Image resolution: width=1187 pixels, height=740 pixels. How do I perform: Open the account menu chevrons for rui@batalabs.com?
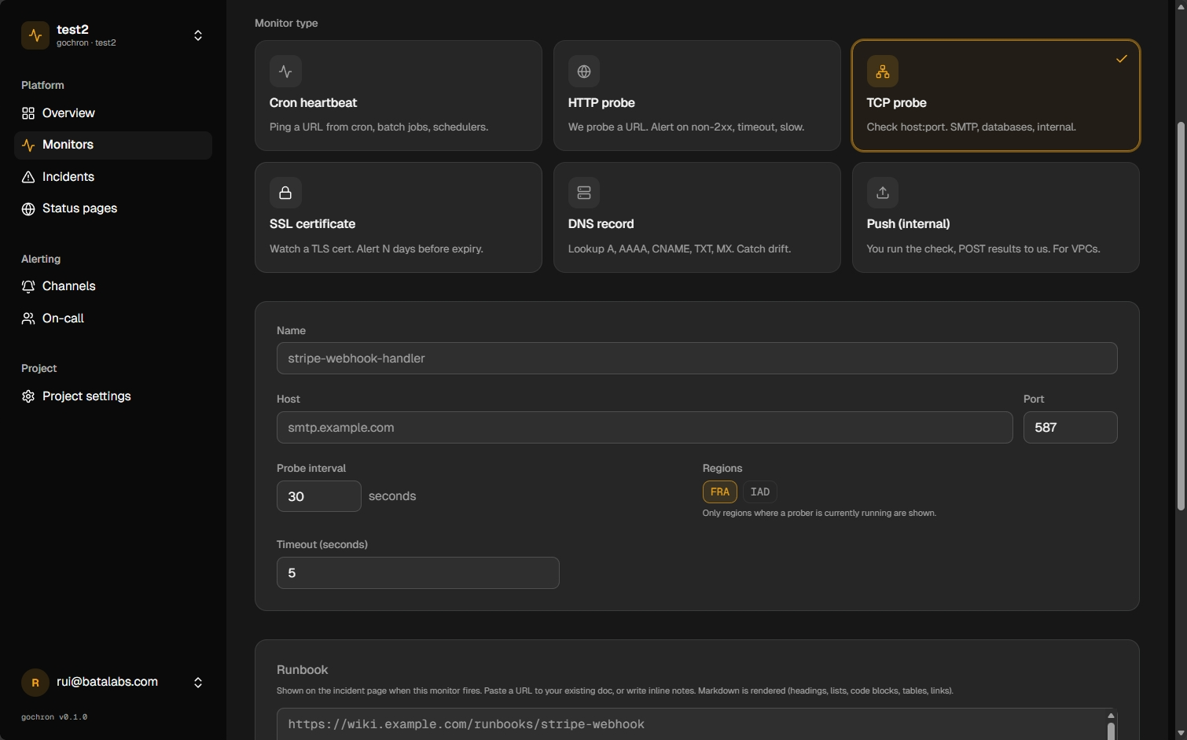click(198, 683)
